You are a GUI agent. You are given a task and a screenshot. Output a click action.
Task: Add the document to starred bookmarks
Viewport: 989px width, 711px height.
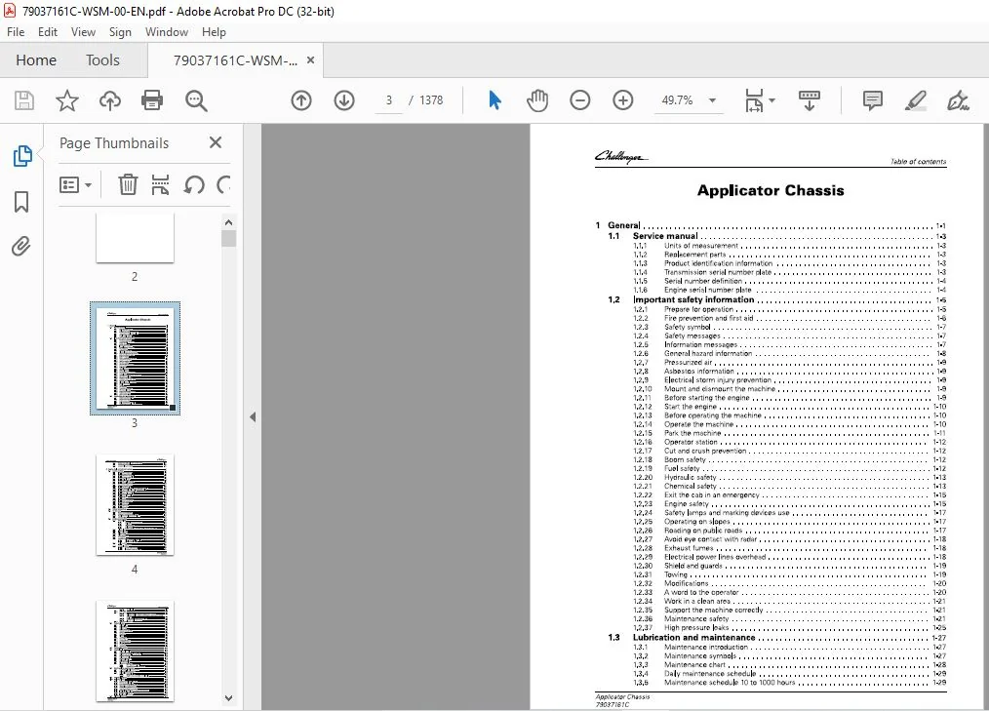coord(67,100)
